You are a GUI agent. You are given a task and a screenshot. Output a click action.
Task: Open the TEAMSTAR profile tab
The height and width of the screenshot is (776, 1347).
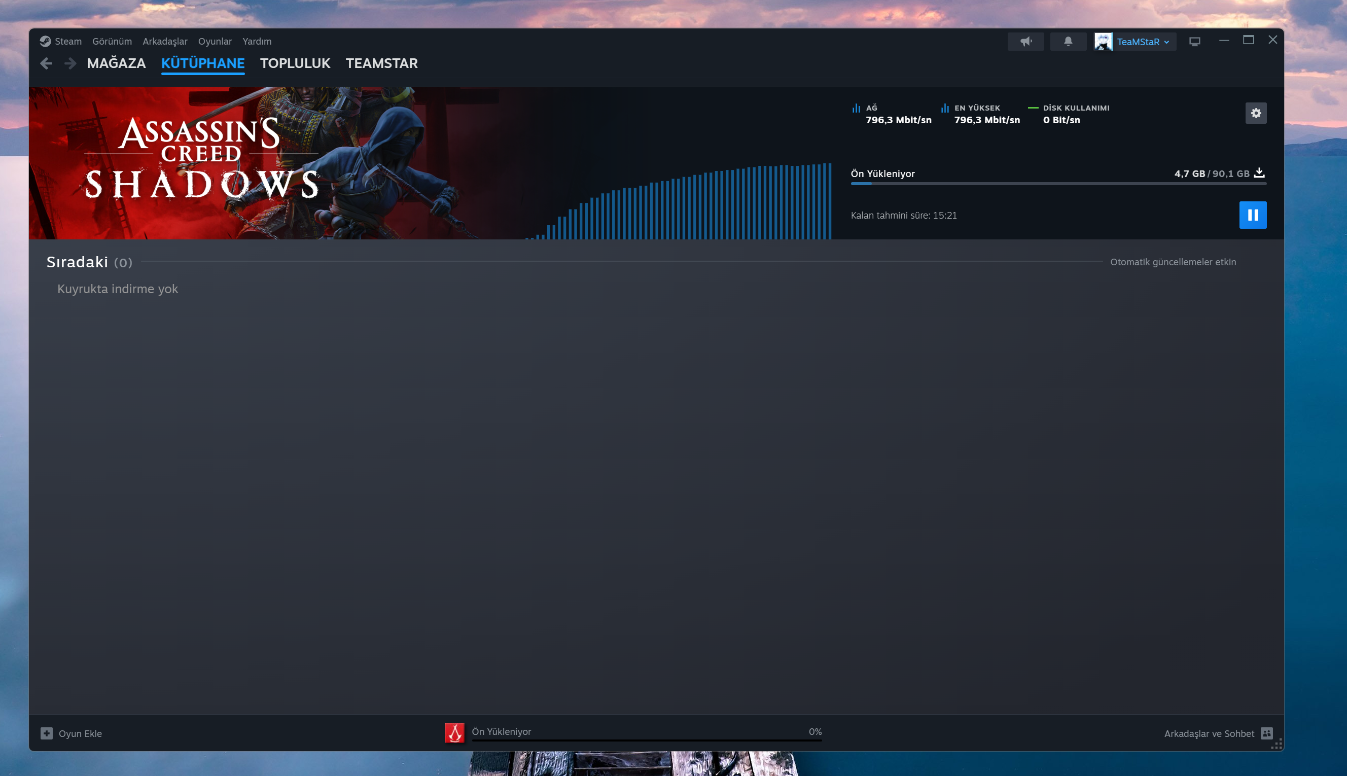(381, 63)
